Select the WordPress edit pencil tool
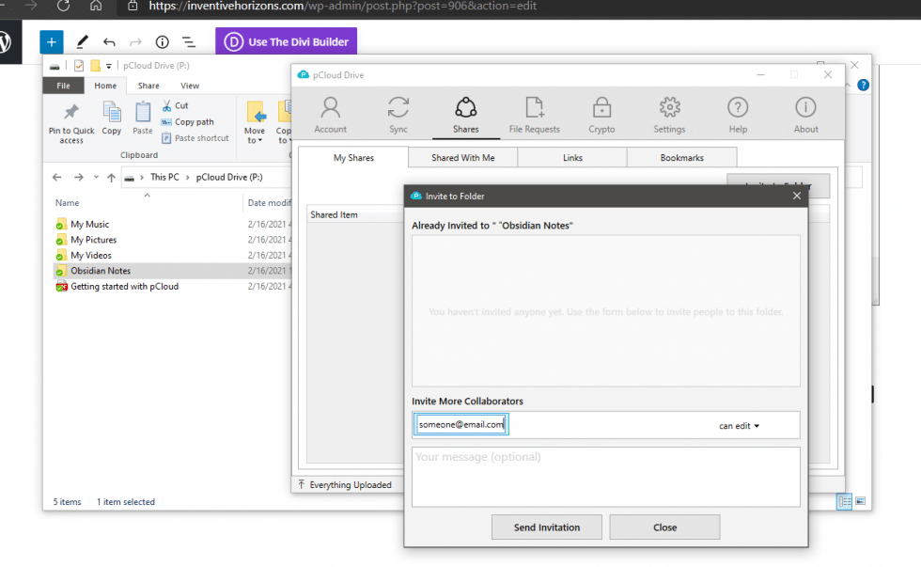 pyautogui.click(x=83, y=41)
